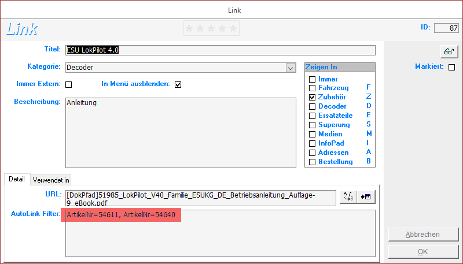Confirm with the OK button
This screenshot has height=264, width=463.
[423, 252]
